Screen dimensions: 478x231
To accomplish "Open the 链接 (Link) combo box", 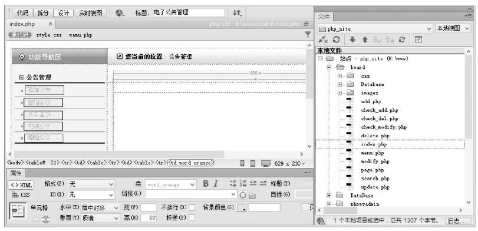I will click(x=191, y=194).
